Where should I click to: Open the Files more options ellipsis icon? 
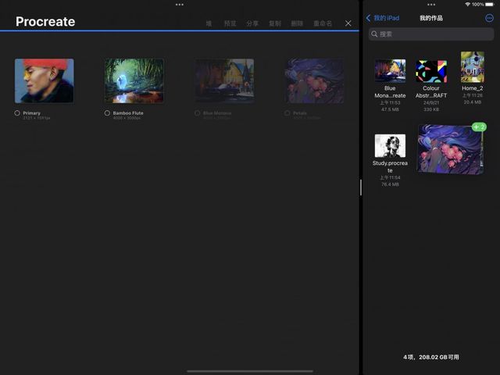(x=489, y=18)
